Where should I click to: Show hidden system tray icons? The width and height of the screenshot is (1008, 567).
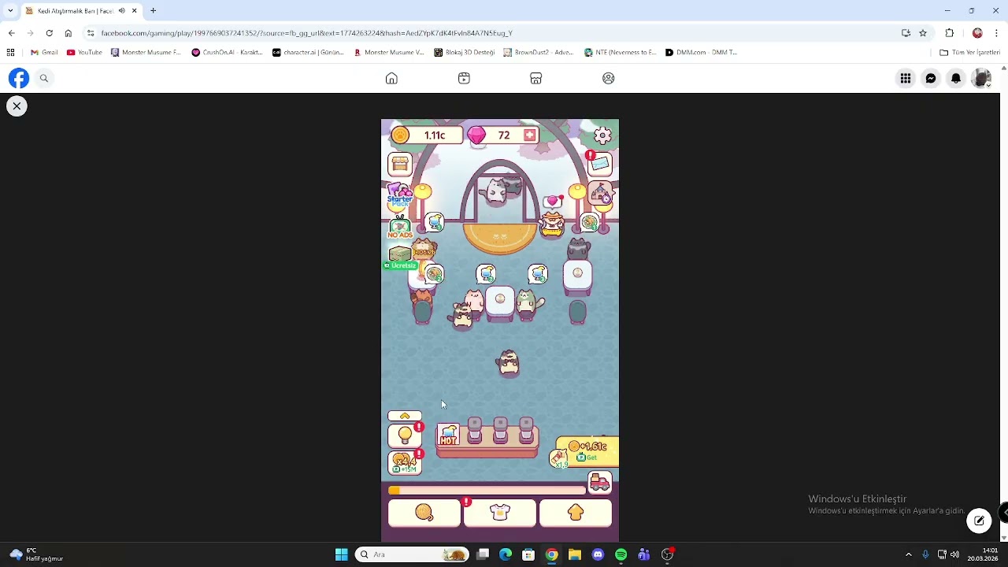click(x=908, y=554)
